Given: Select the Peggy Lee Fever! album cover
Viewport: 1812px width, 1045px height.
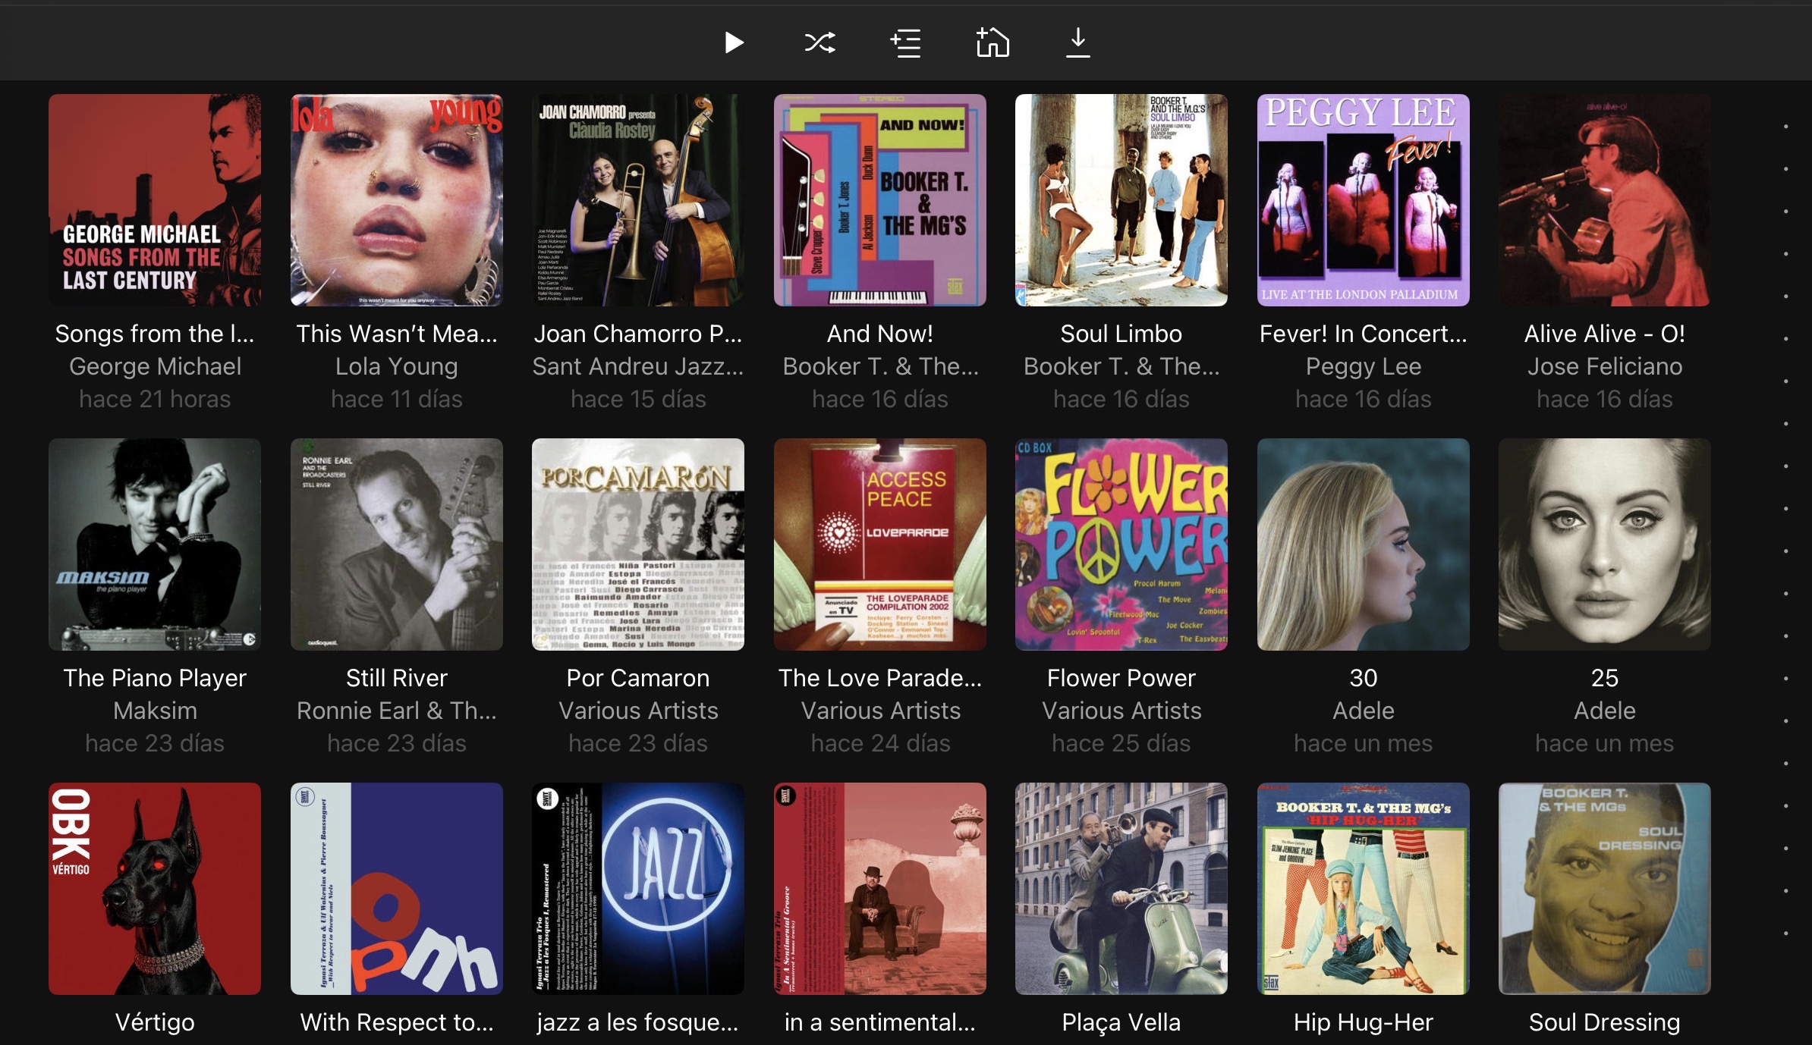Looking at the screenshot, I should coord(1363,200).
